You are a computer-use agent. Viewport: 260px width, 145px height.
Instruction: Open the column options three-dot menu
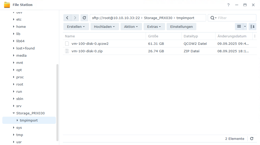(x=255, y=36)
